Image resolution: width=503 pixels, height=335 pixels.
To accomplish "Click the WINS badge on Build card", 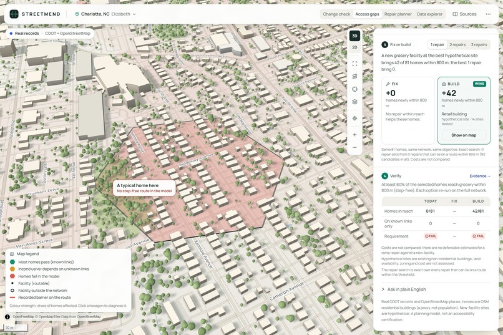I will (479, 84).
